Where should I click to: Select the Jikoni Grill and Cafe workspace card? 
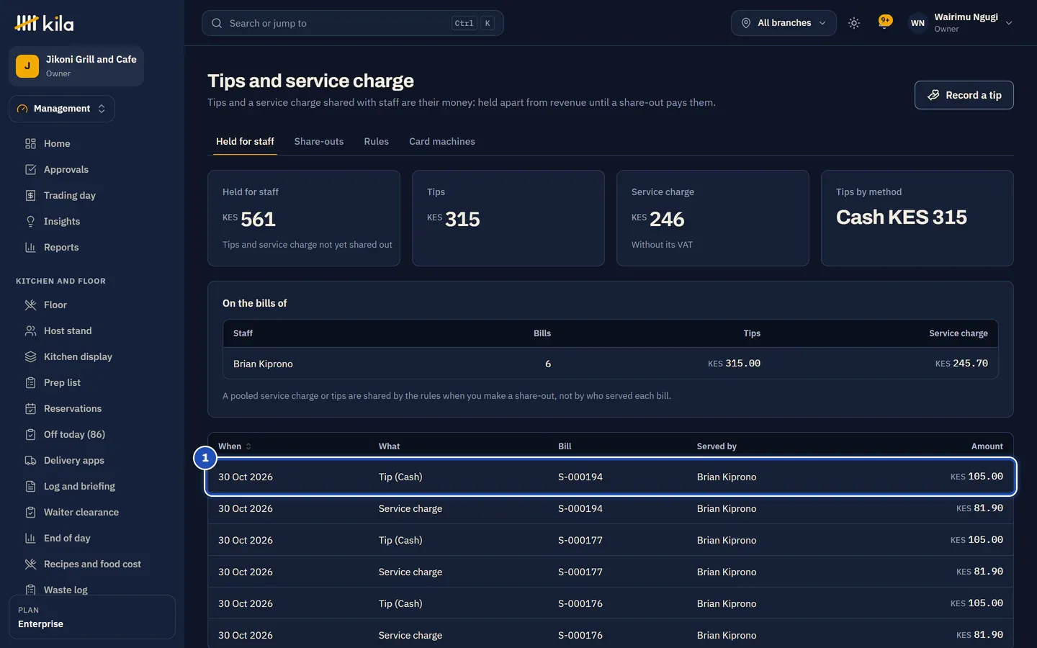[76, 66]
